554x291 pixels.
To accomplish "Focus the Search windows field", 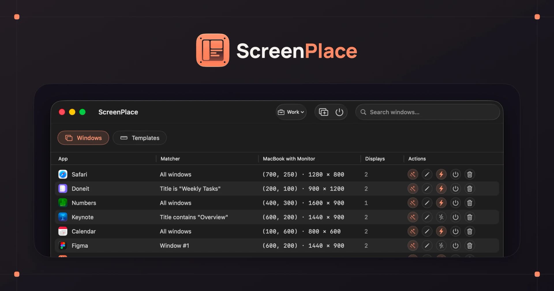I will pos(428,112).
